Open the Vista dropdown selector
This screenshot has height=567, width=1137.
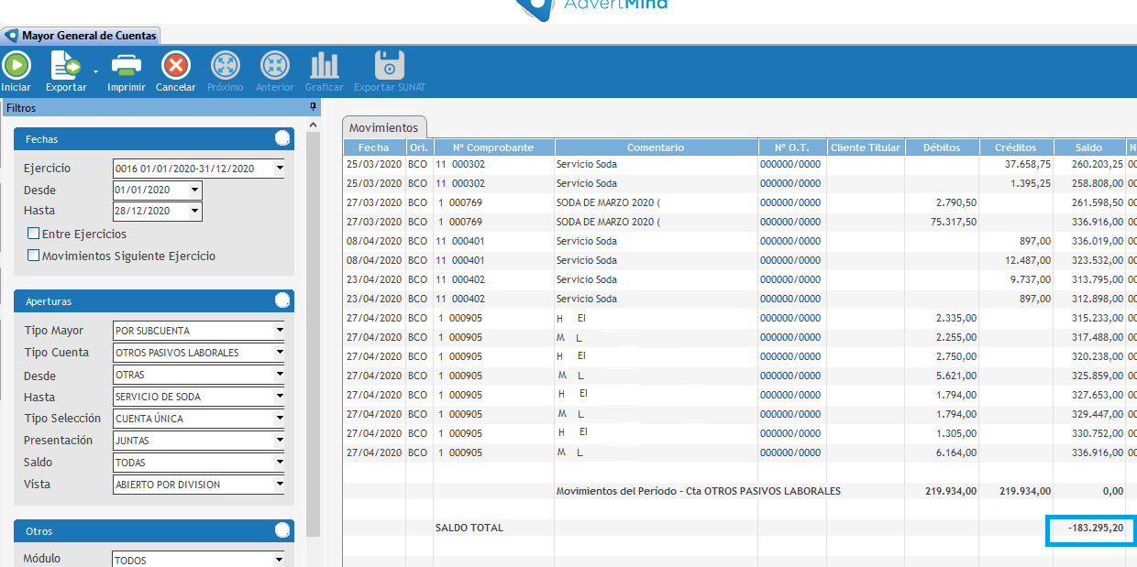tap(280, 485)
